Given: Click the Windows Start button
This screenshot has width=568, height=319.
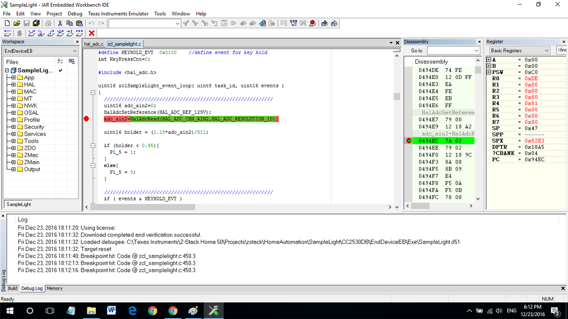Looking at the screenshot, I should tap(10, 311).
